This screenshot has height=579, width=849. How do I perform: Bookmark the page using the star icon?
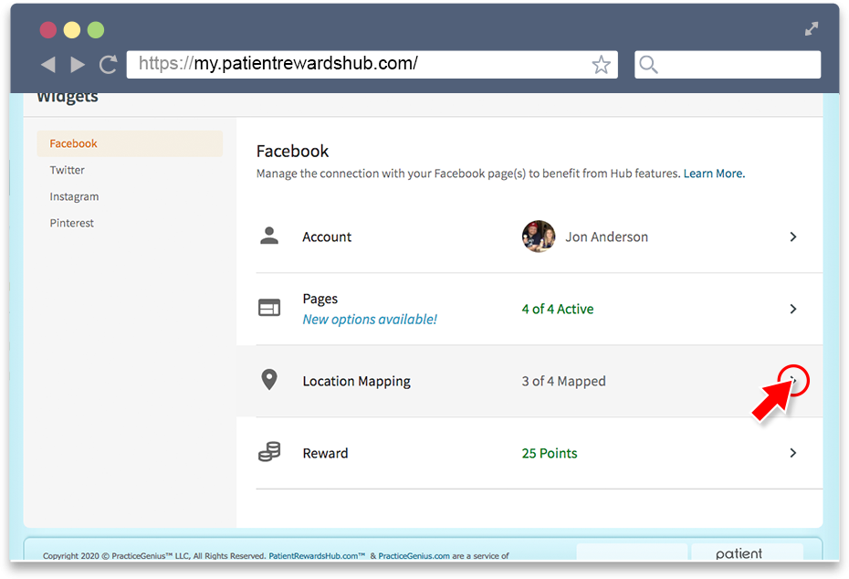coord(601,65)
